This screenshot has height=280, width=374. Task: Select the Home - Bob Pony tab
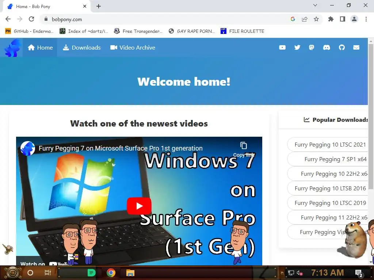click(46, 7)
